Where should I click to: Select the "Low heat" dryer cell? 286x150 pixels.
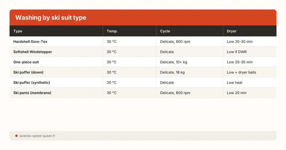235,82
